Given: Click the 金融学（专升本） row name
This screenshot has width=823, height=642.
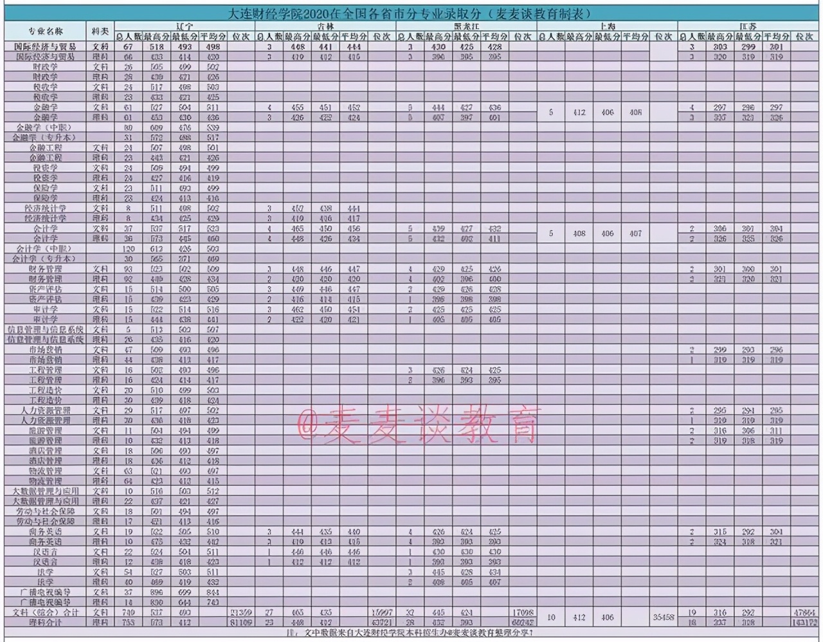Looking at the screenshot, I should tap(46, 138).
